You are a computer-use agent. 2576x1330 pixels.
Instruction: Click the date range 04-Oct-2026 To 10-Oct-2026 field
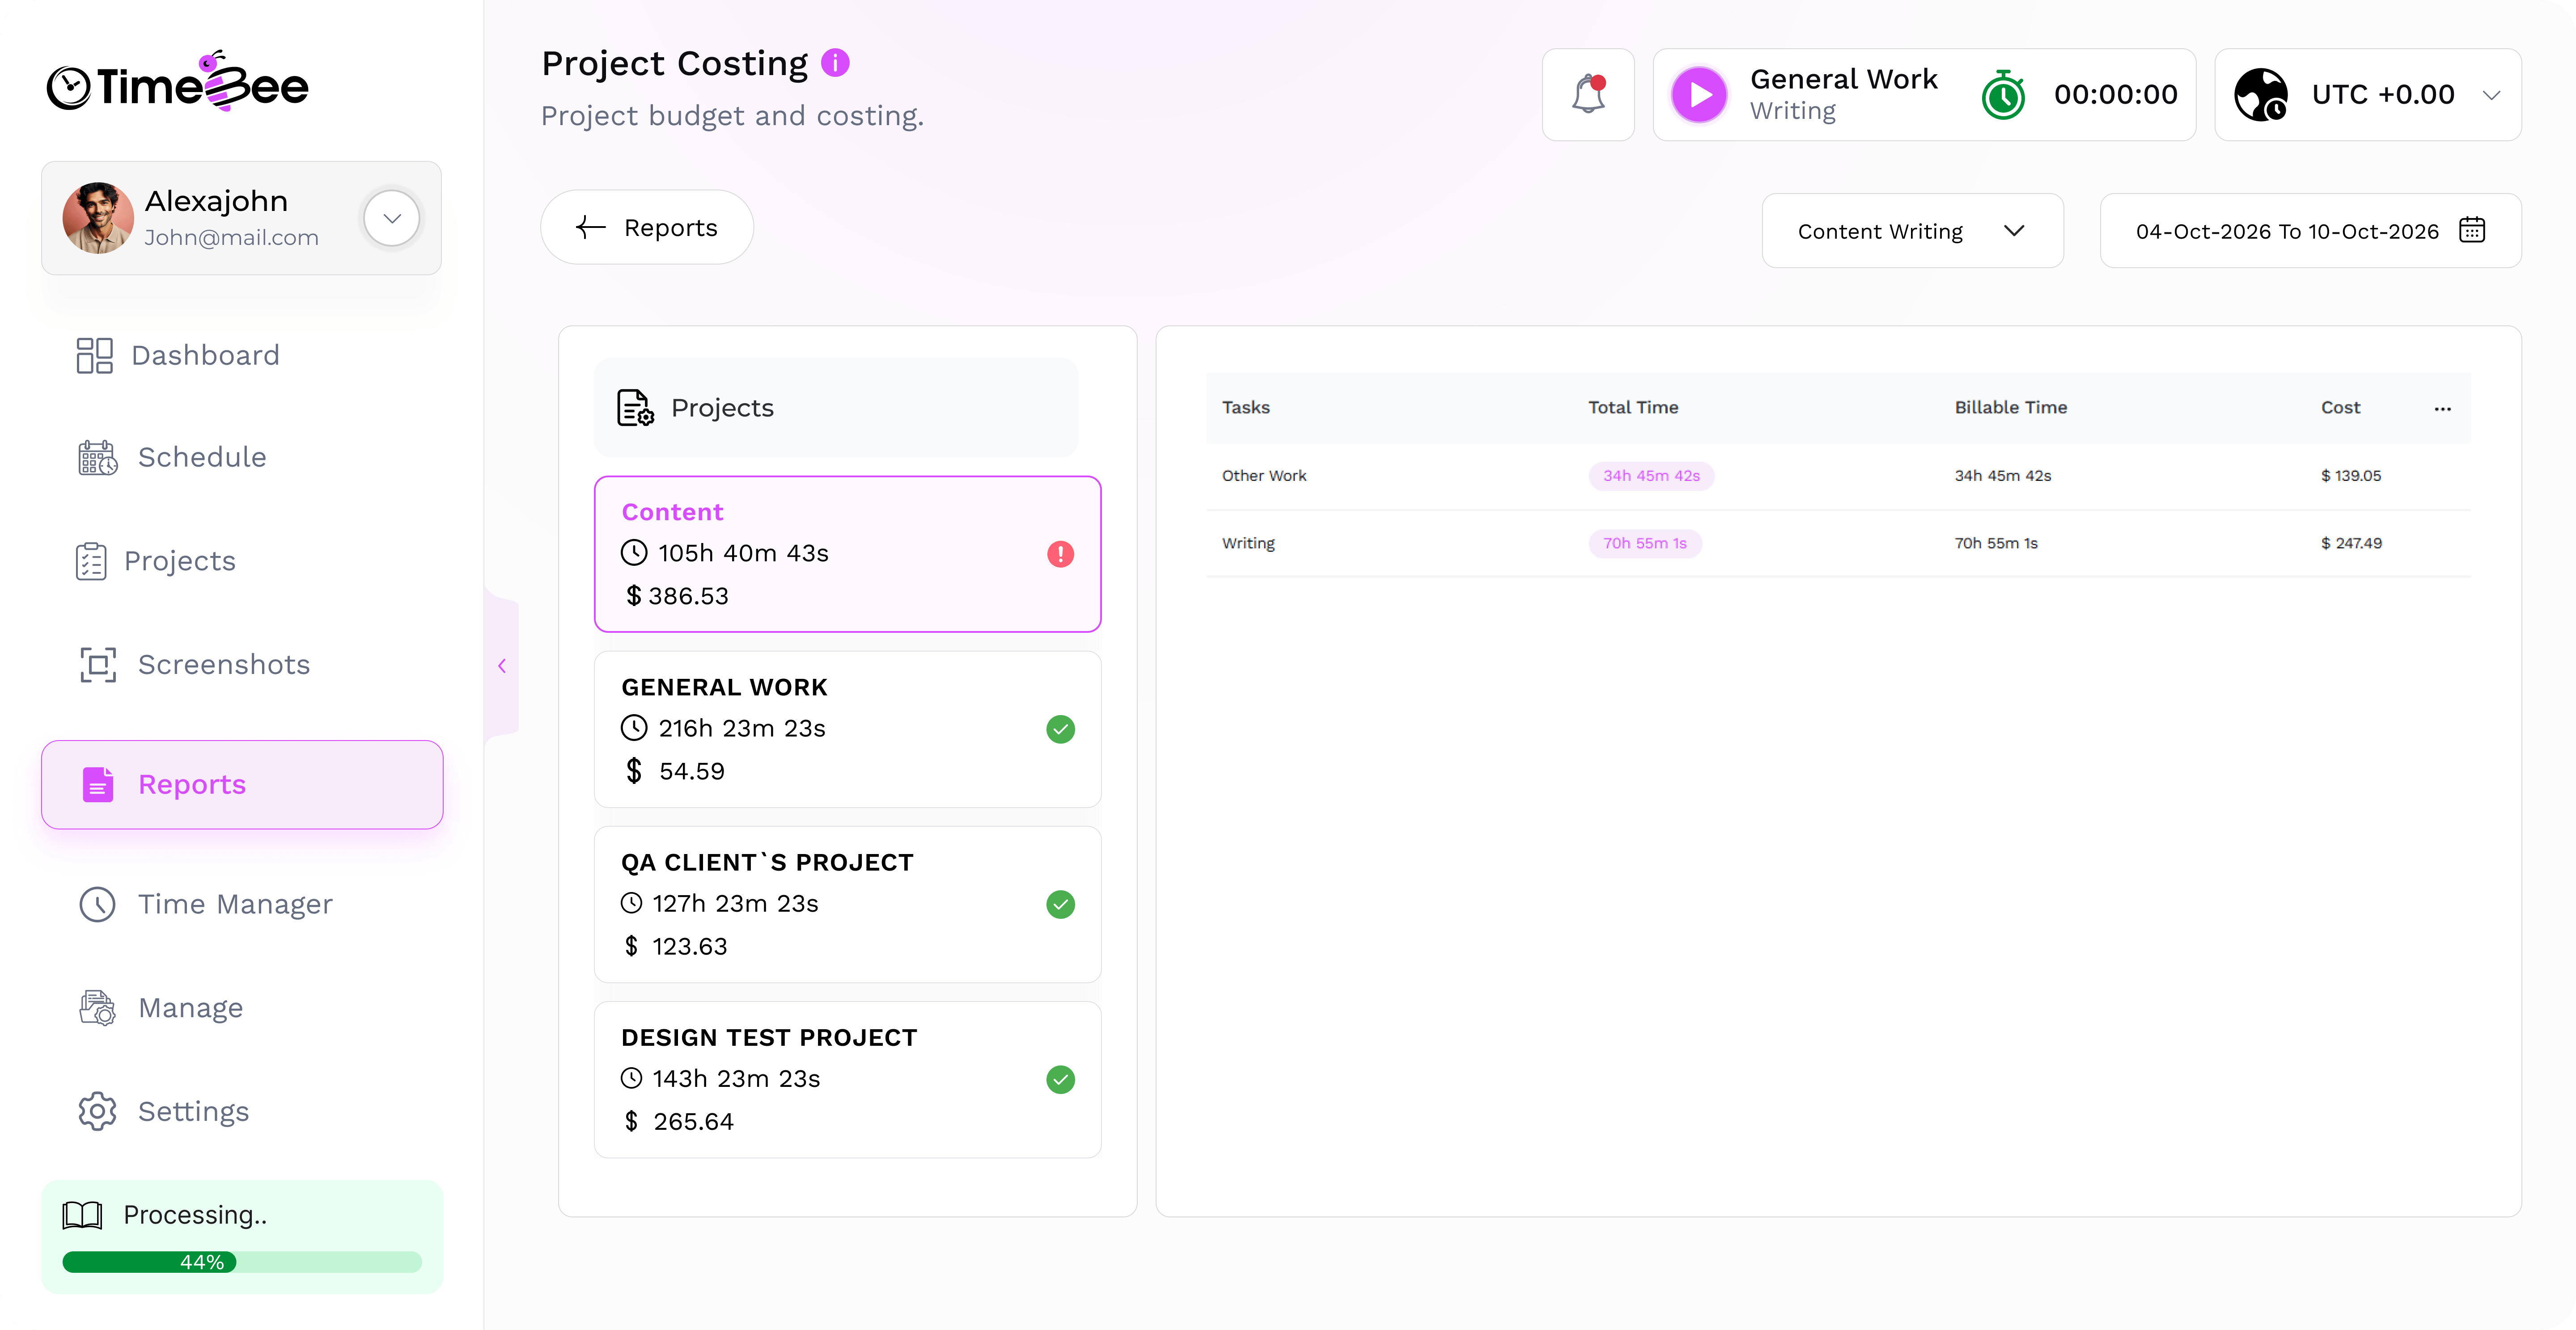2310,231
